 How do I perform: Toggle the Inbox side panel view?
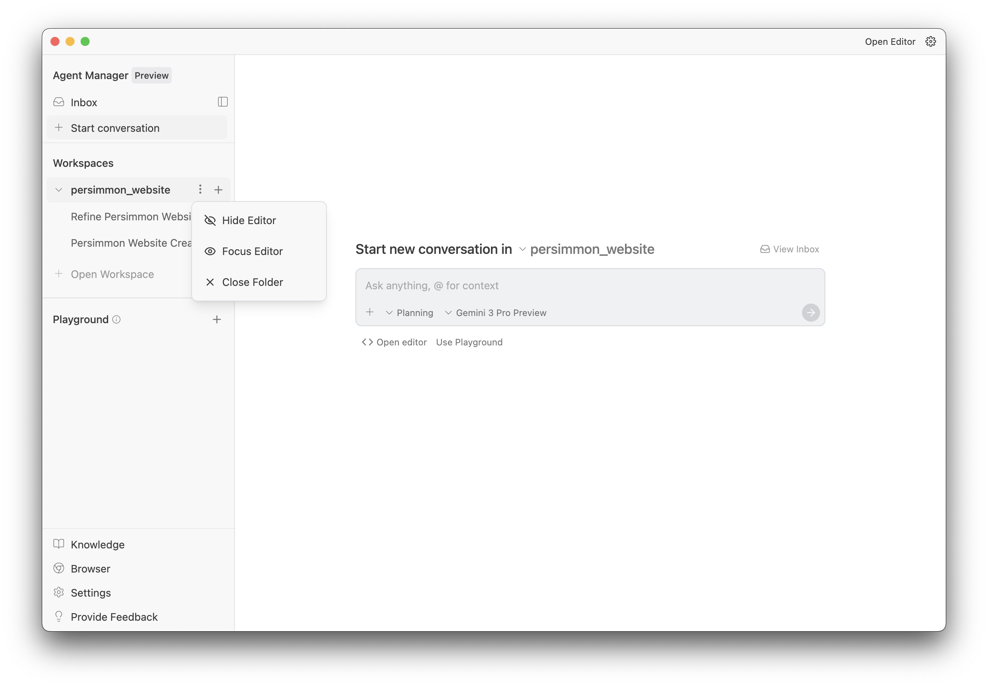coord(223,102)
